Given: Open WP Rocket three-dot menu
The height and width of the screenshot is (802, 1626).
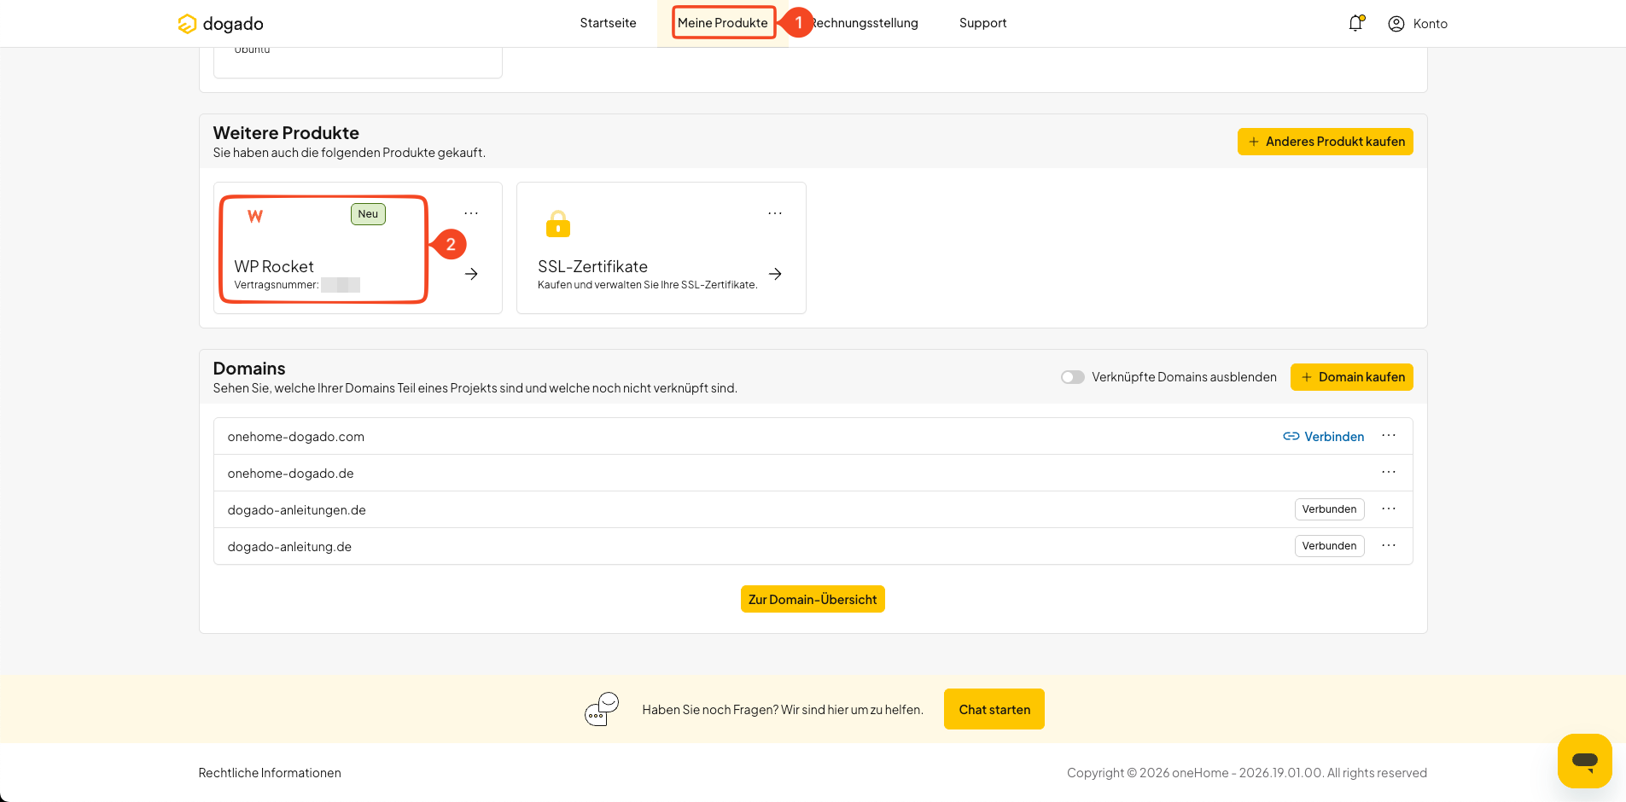Looking at the screenshot, I should 471,213.
